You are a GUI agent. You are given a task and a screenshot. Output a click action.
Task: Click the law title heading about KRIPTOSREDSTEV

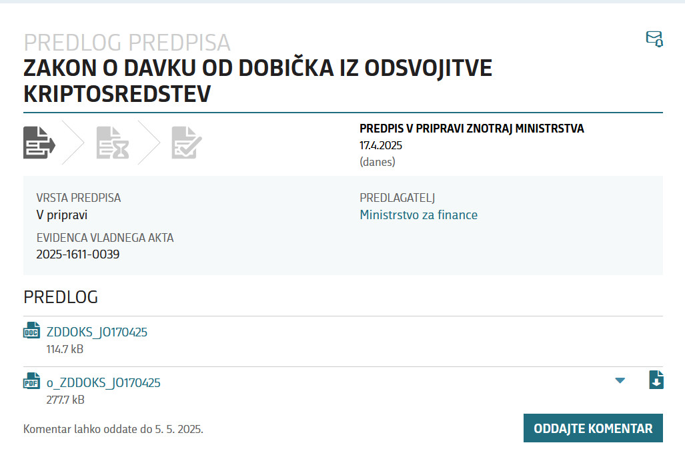pos(257,81)
